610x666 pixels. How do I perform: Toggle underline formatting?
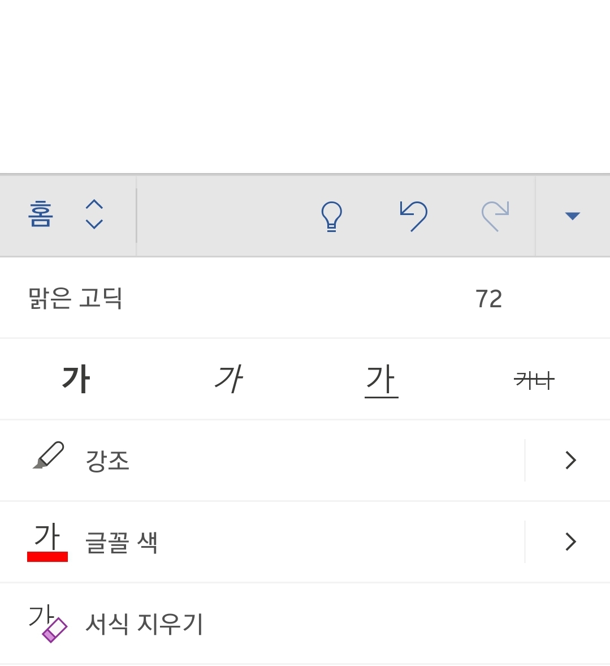382,379
